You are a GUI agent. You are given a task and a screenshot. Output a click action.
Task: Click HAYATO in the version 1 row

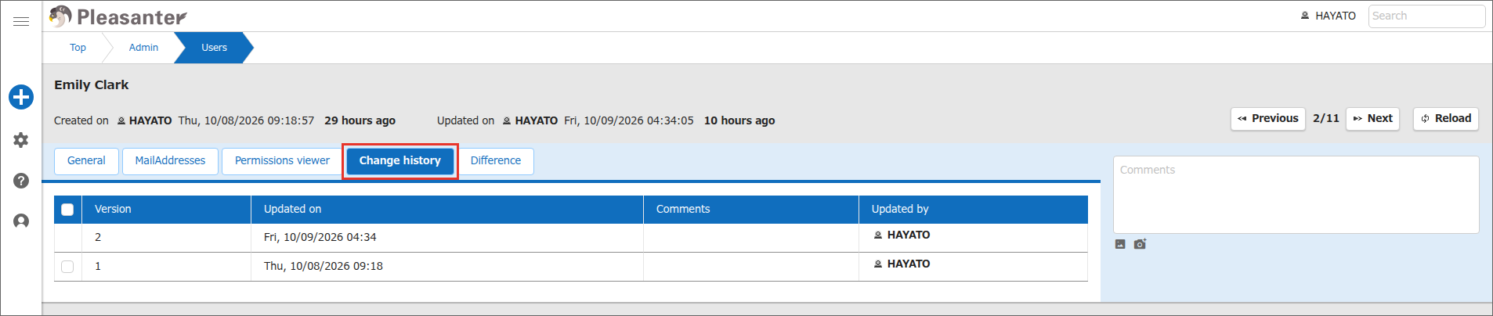902,264
